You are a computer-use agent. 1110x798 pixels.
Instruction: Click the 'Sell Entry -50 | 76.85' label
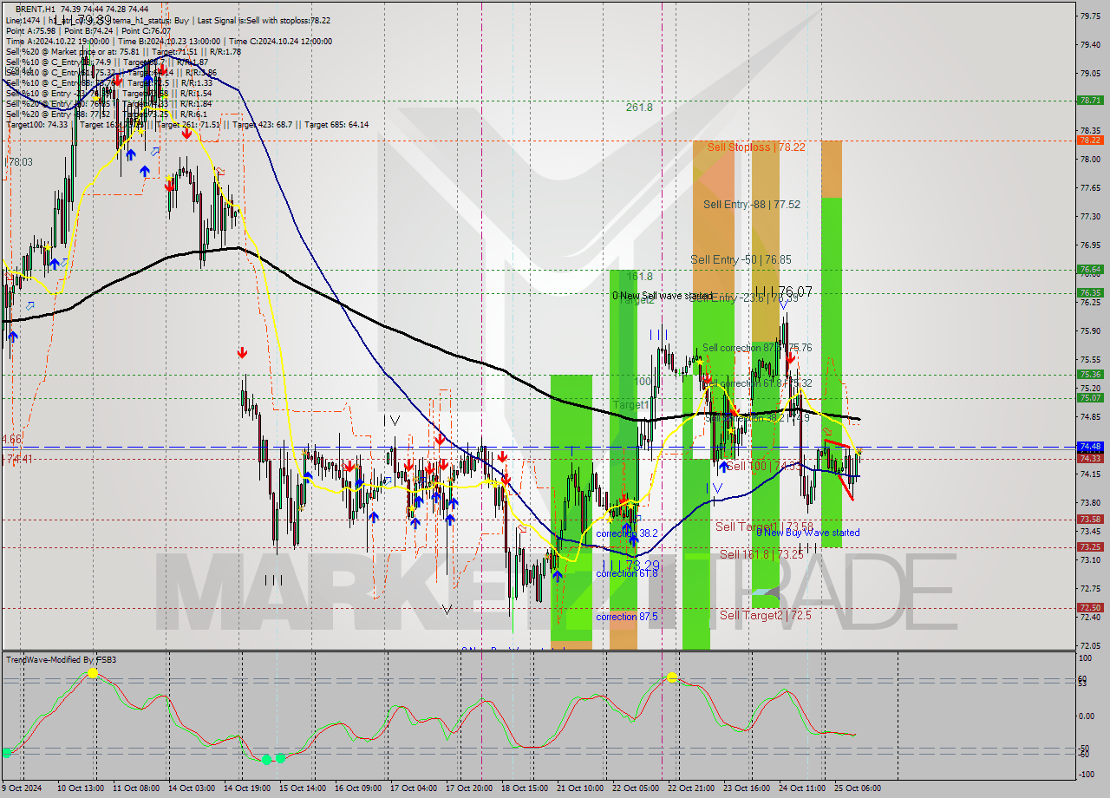[741, 259]
